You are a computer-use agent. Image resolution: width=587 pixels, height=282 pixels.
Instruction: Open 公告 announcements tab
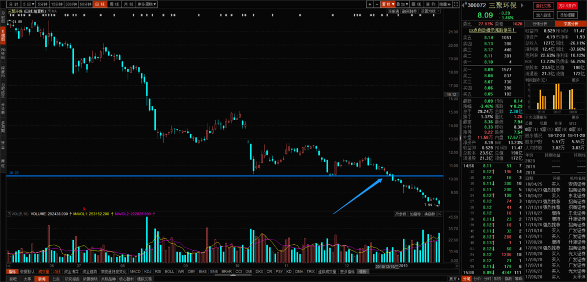pos(56,279)
